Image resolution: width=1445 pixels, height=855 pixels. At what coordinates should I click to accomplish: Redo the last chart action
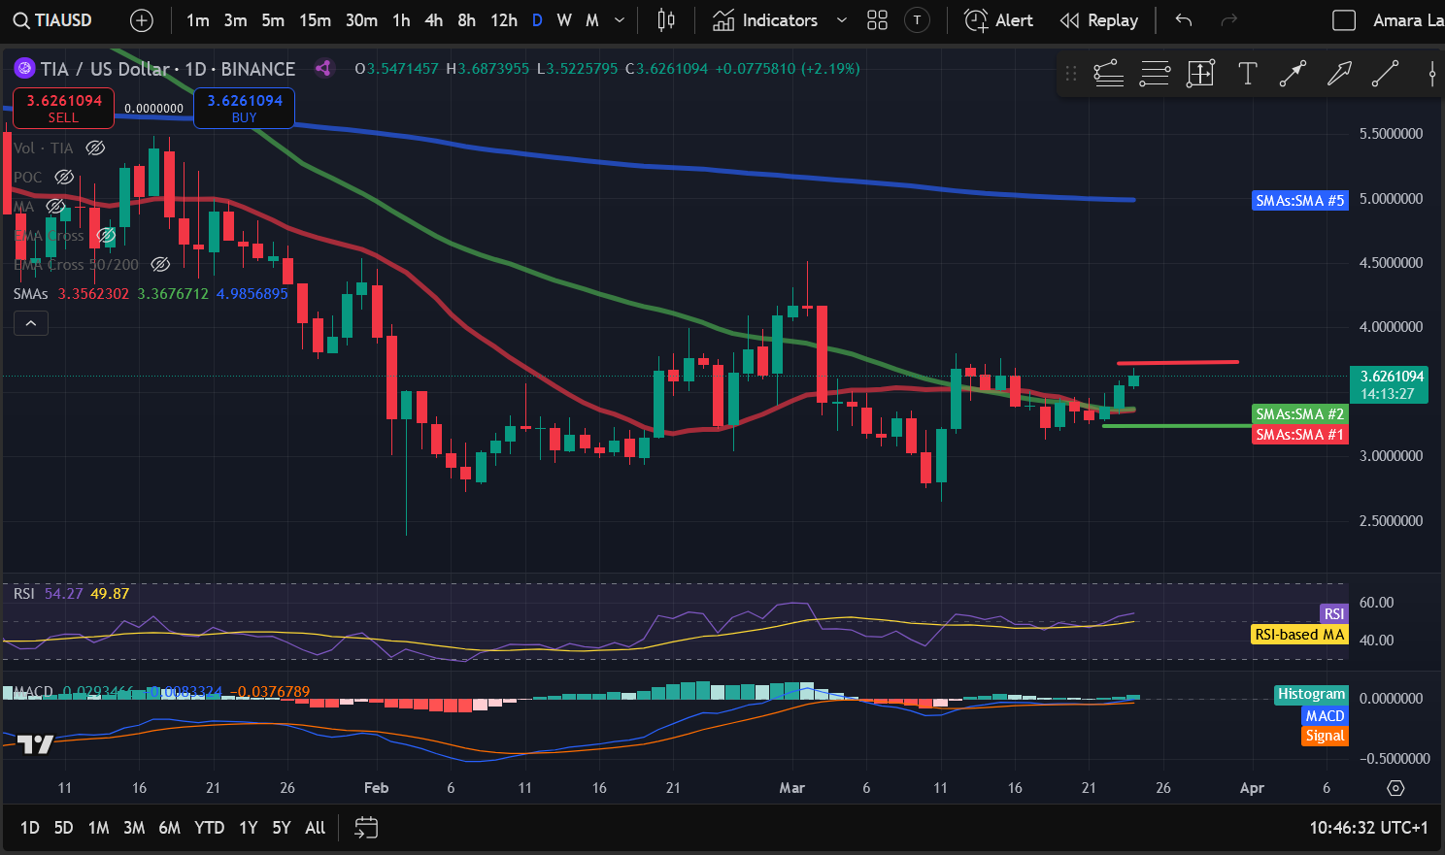click(1228, 20)
